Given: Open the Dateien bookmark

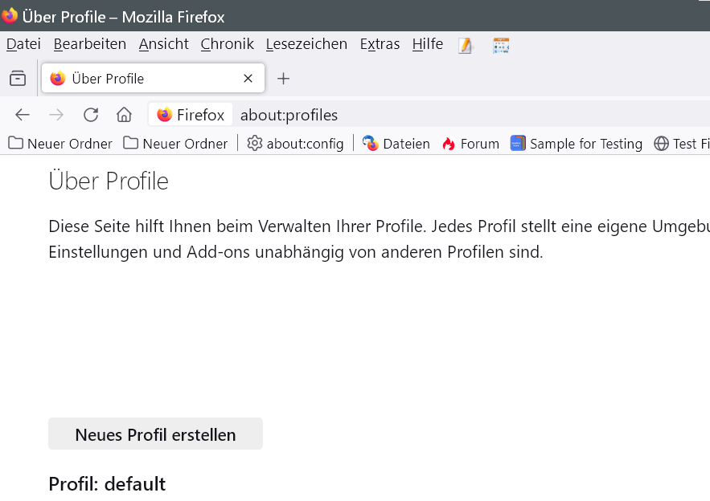Looking at the screenshot, I should (396, 144).
